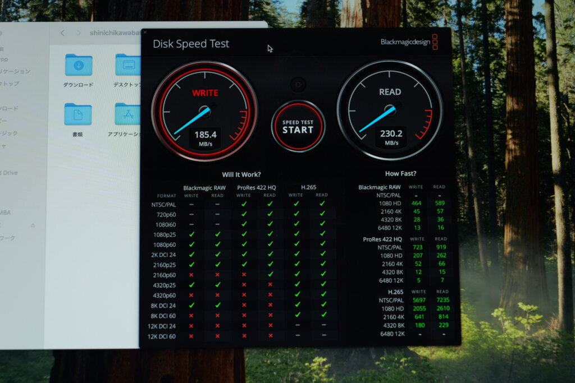Close the Disk Speed Test window

[x=145, y=33]
